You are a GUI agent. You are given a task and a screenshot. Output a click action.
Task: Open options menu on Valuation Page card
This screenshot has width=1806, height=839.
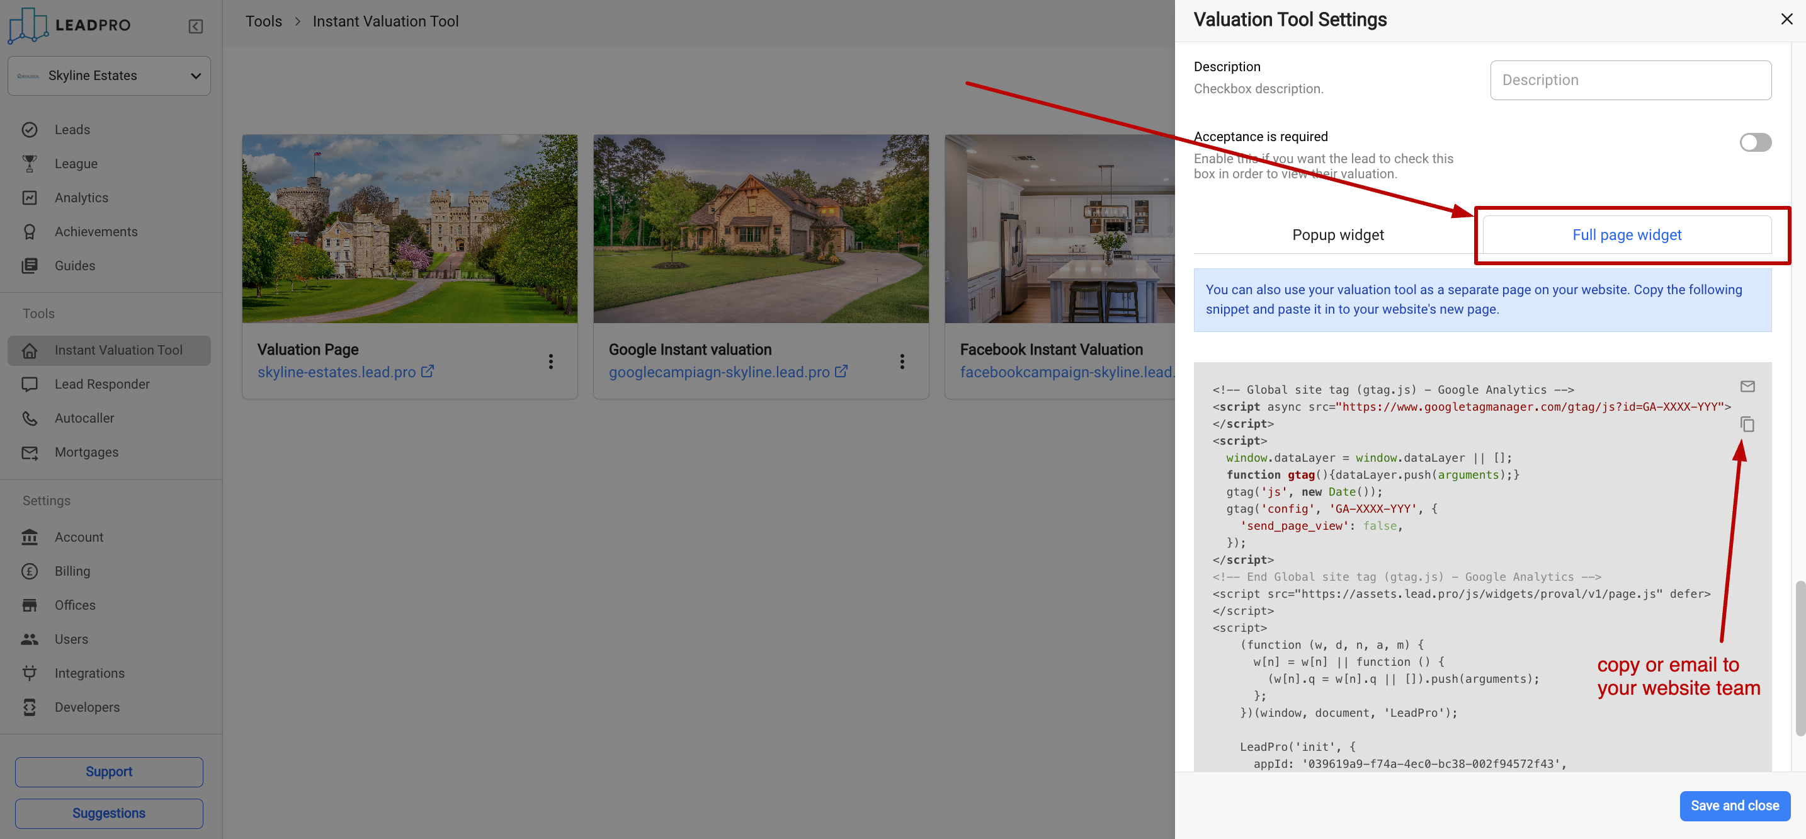point(551,362)
